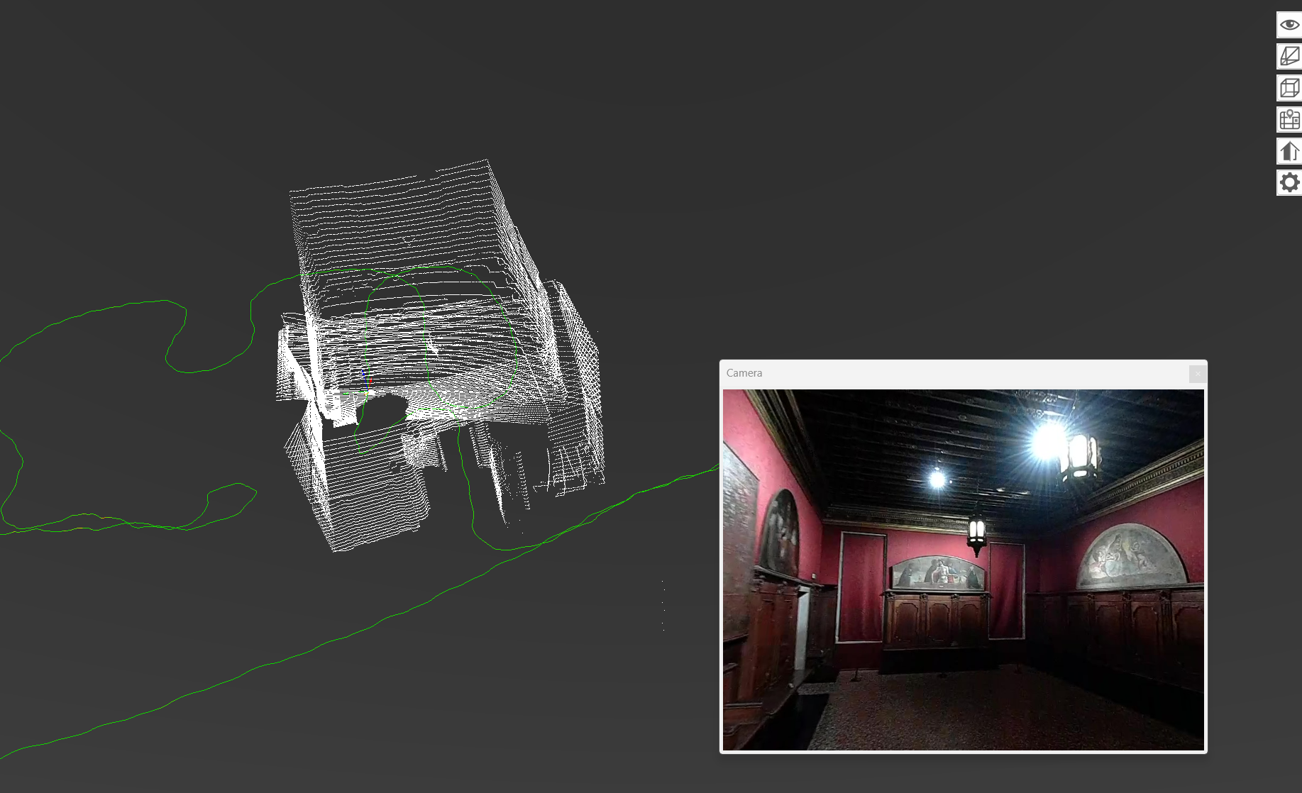Click the up-arrow house icon

[x=1289, y=151]
